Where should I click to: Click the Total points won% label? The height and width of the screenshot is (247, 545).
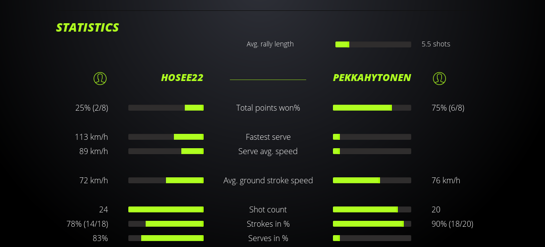(268, 108)
